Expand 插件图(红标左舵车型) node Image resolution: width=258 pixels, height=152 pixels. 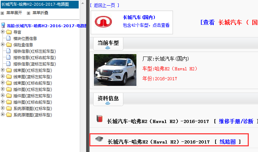click(2, 89)
